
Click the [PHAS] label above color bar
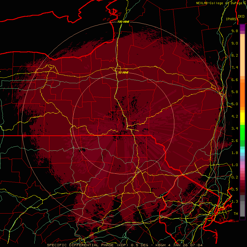(232, 19)
